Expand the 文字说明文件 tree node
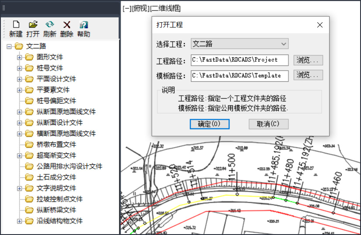361x235 pixels. (19, 189)
